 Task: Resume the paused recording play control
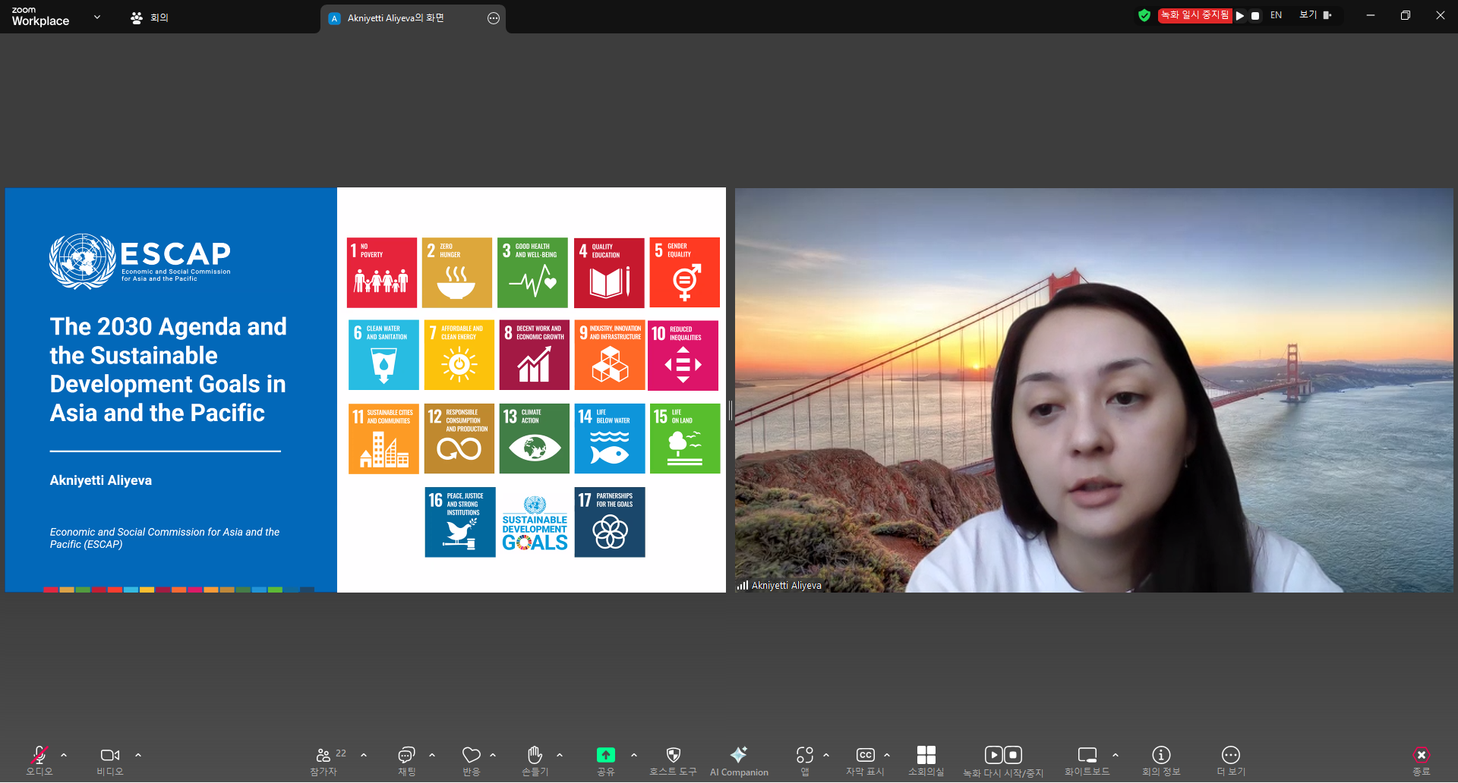[x=1240, y=15]
